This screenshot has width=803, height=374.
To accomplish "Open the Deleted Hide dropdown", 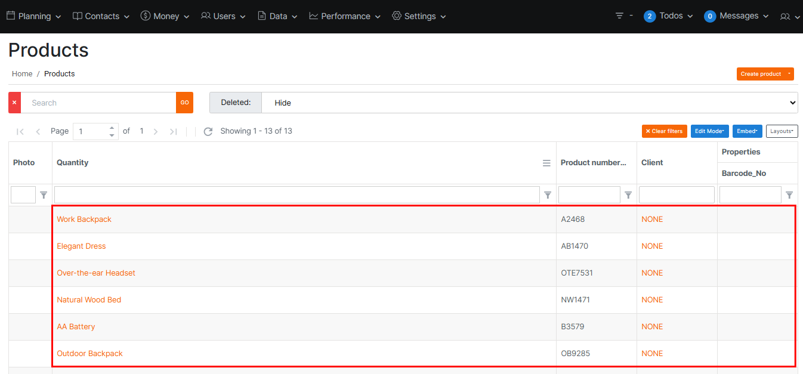I will [x=529, y=103].
